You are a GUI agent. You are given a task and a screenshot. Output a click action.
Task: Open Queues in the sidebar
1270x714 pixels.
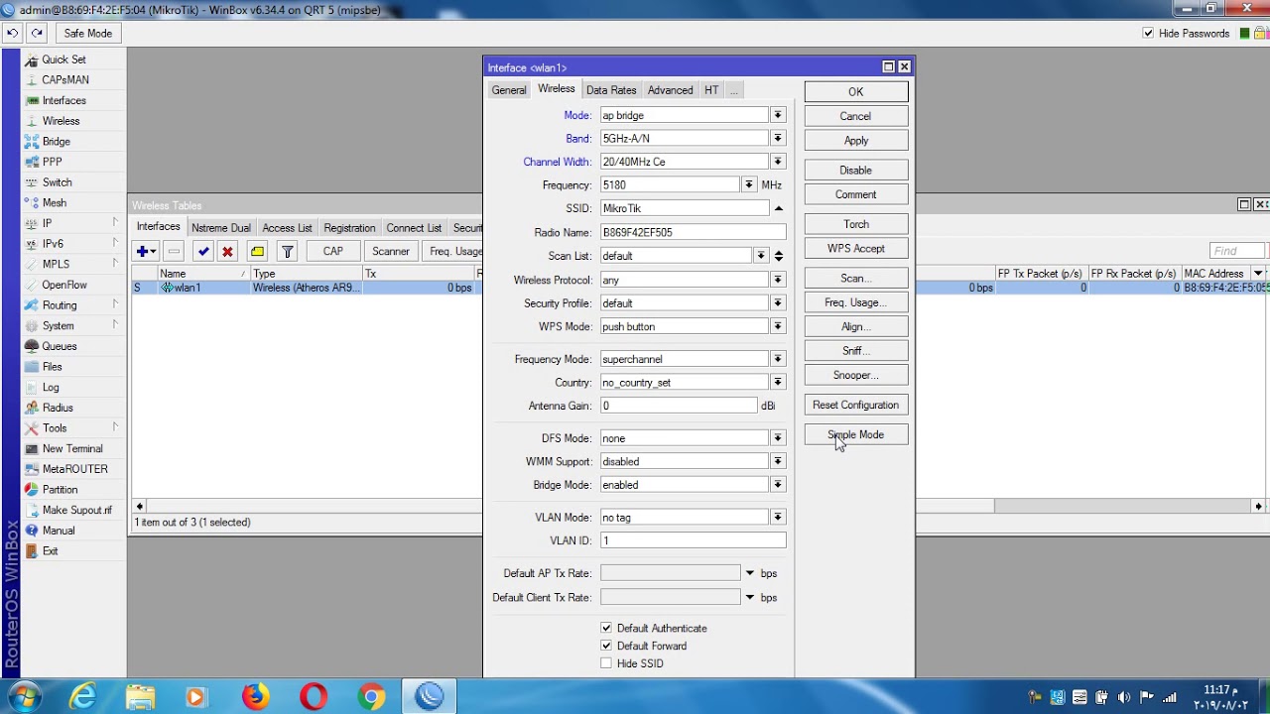[59, 346]
